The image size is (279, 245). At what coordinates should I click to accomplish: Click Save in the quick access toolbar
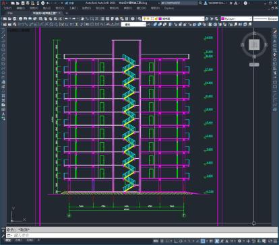coord(23,3)
